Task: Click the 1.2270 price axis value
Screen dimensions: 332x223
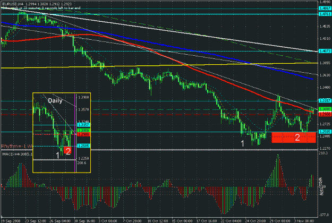Action: pyautogui.click(x=325, y=148)
